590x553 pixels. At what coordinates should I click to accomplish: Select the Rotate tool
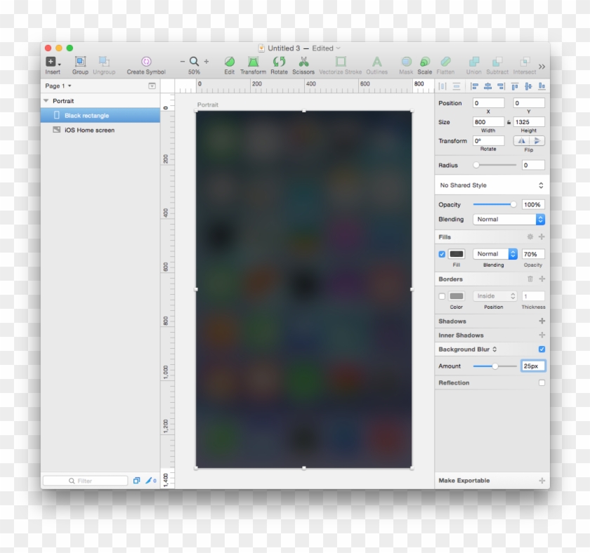tap(279, 62)
